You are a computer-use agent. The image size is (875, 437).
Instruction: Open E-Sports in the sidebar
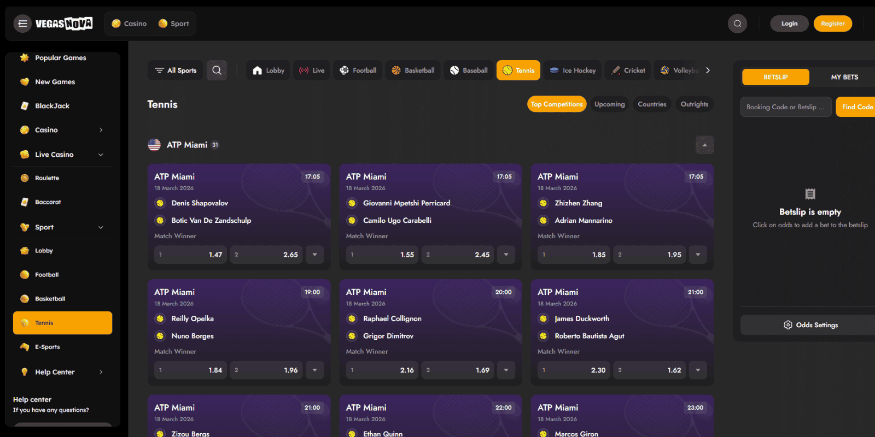coord(62,347)
